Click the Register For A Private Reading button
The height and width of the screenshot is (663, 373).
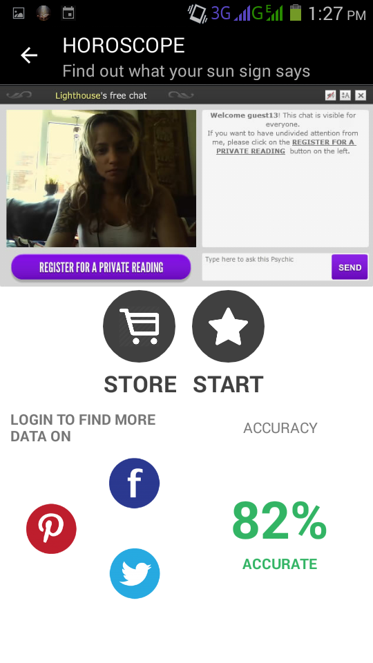(x=101, y=267)
